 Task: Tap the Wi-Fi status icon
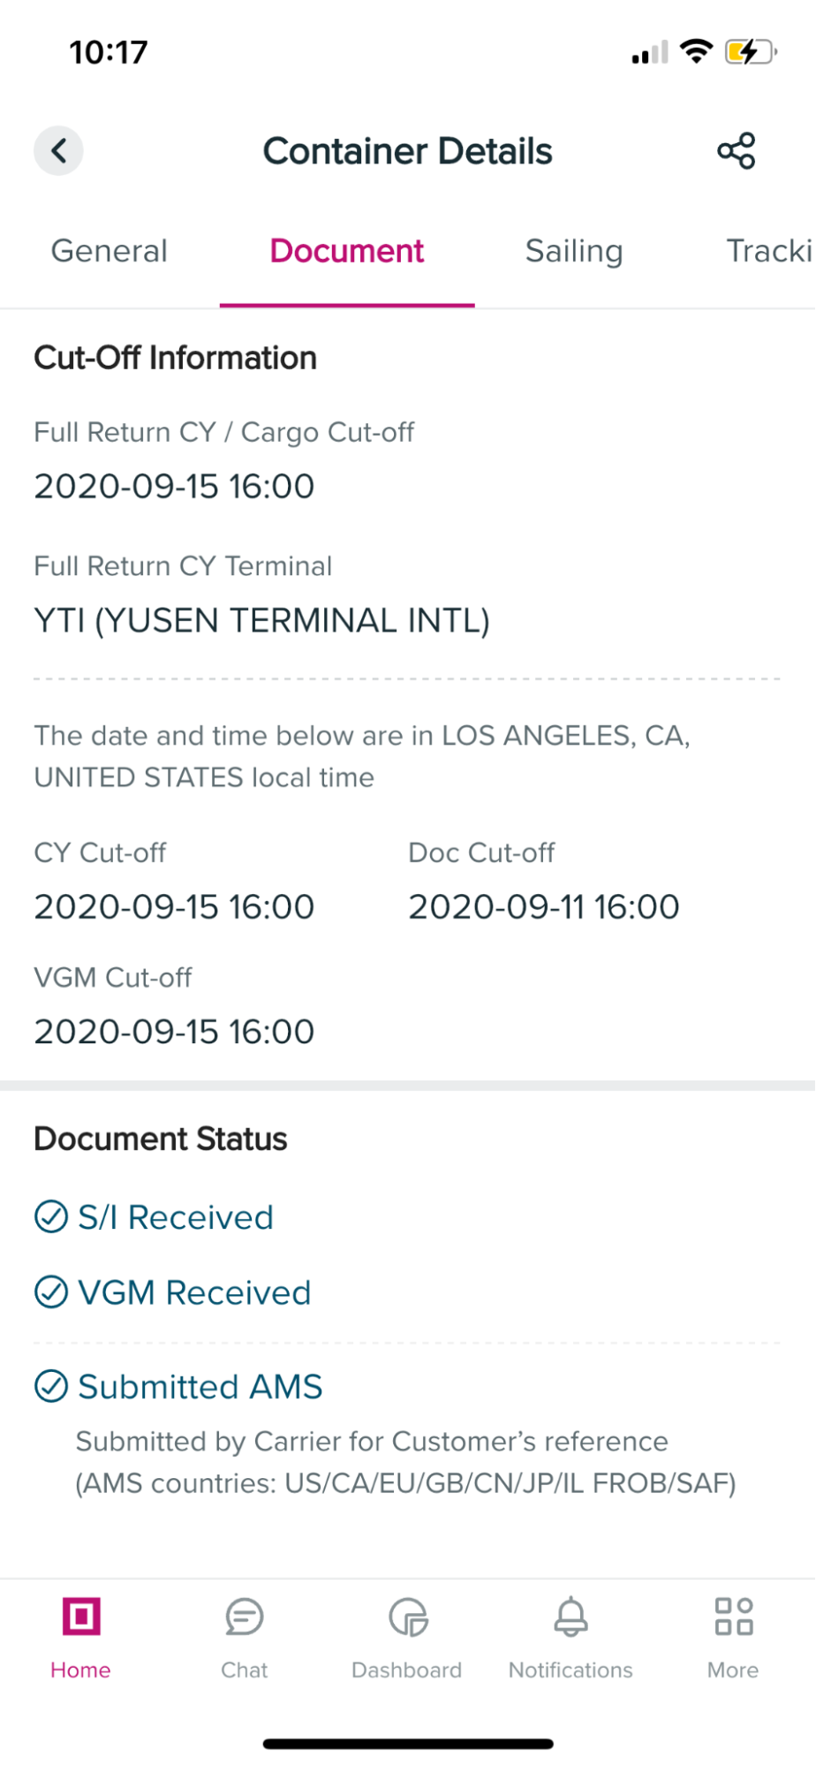pyautogui.click(x=697, y=51)
